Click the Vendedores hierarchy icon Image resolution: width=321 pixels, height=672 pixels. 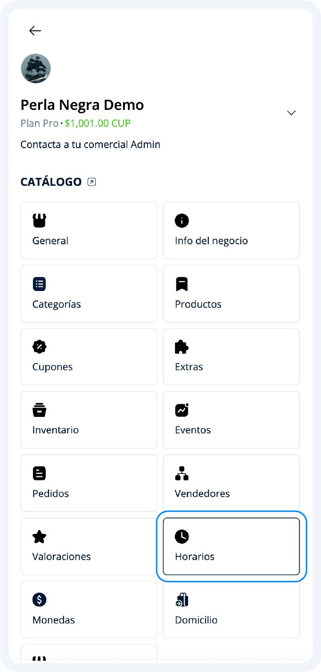182,473
